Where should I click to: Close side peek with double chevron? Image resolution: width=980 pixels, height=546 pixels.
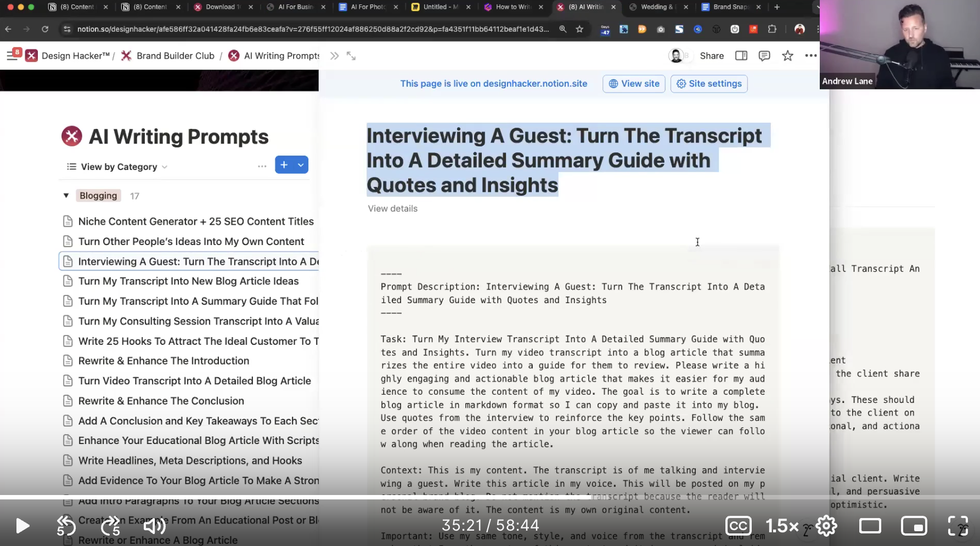334,56
